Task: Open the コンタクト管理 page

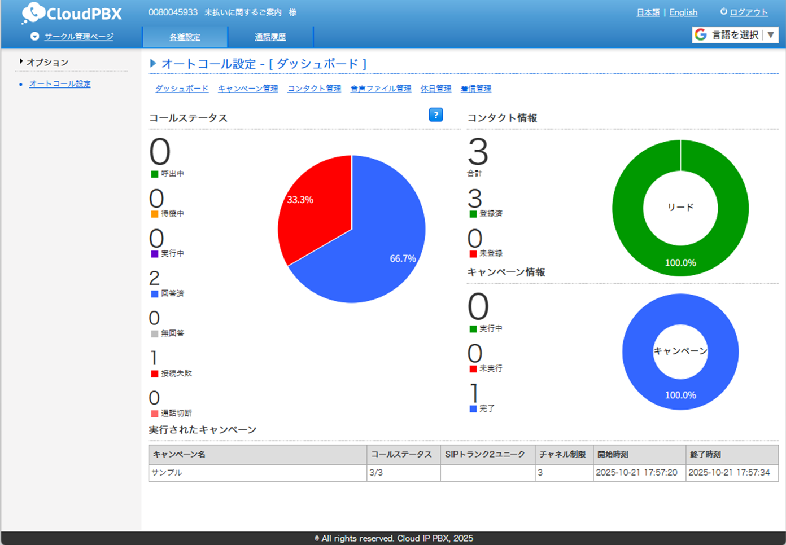Action: coord(313,89)
